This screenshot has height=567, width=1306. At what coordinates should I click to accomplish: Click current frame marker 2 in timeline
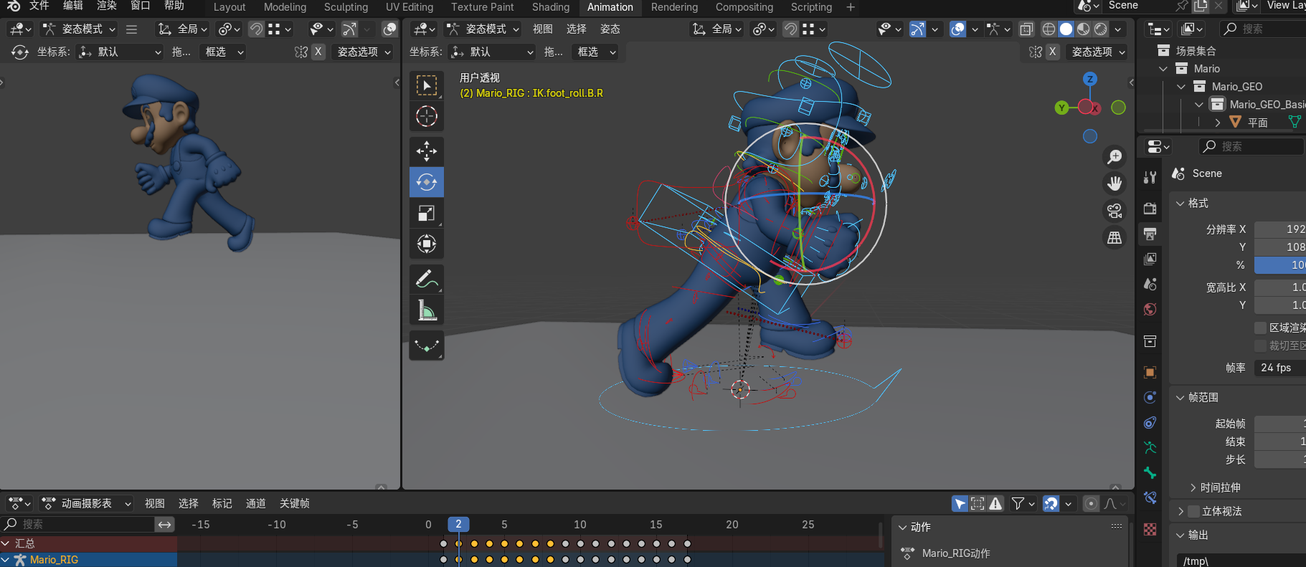(458, 524)
